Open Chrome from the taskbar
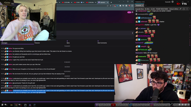The height and width of the screenshot is (107, 191). [x=16, y=105]
